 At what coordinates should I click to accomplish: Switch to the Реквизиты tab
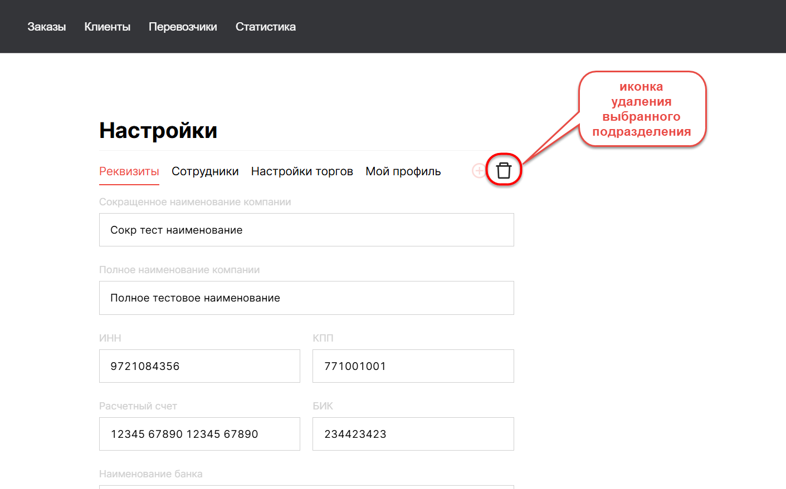click(129, 171)
